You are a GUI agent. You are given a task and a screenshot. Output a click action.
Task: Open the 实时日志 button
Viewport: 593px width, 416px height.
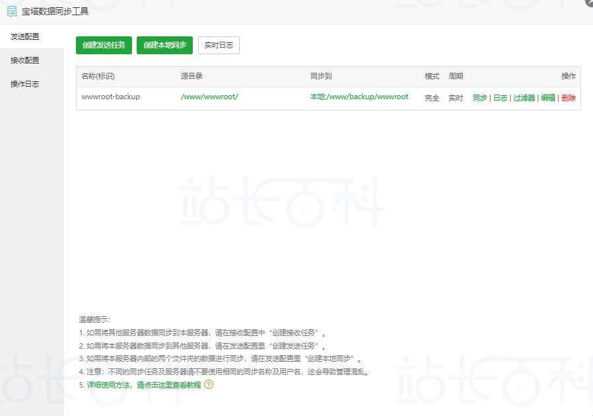tap(219, 45)
